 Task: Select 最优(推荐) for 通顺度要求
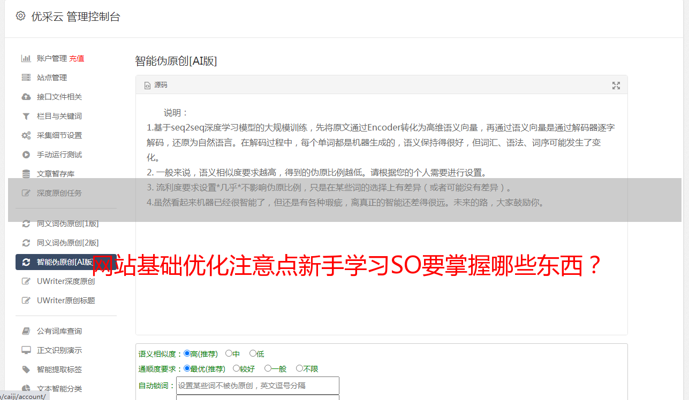187,368
